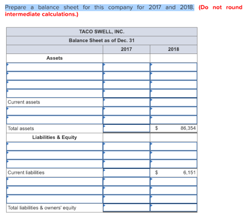Select 2017 field directly above Total liabilities row
The height and width of the screenshot is (219, 248).
(126, 199)
